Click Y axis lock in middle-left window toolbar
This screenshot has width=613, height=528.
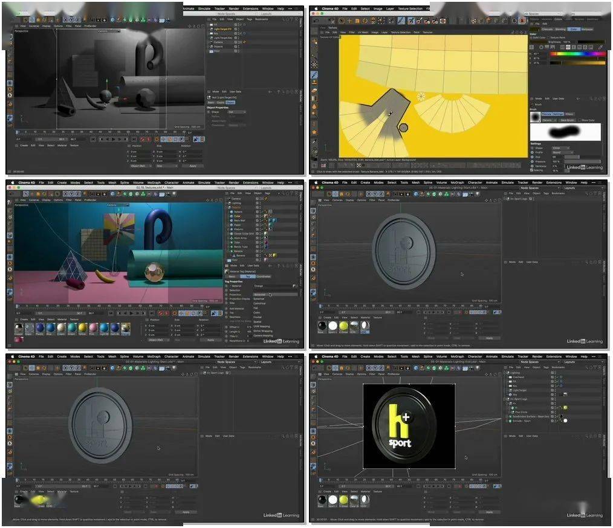pyautogui.click(x=71, y=194)
